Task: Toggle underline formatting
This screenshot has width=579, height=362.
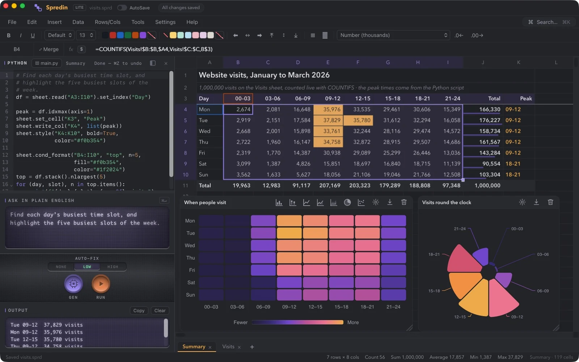Action: [33, 35]
